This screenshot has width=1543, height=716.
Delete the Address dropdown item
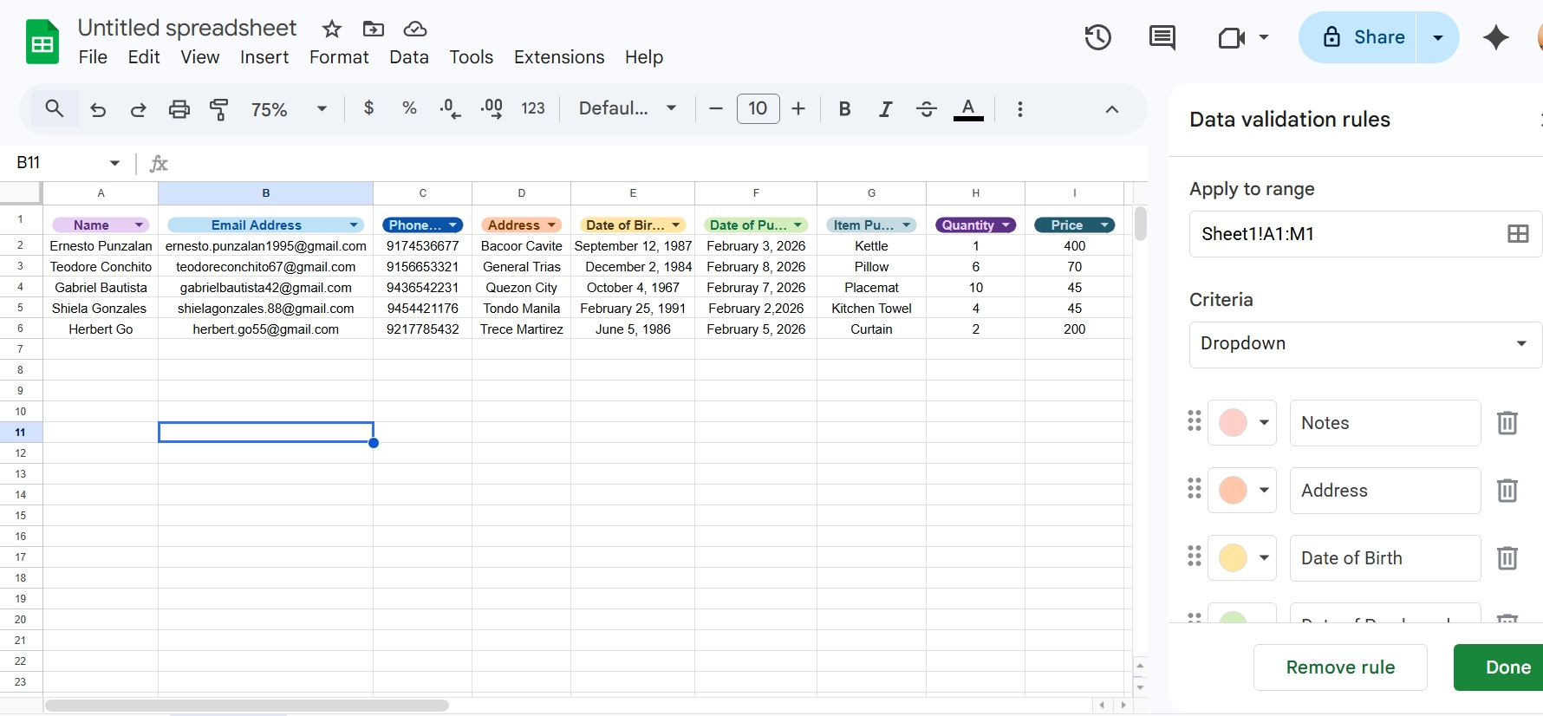[x=1507, y=491]
